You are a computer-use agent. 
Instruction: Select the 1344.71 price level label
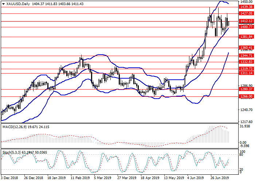246,56
